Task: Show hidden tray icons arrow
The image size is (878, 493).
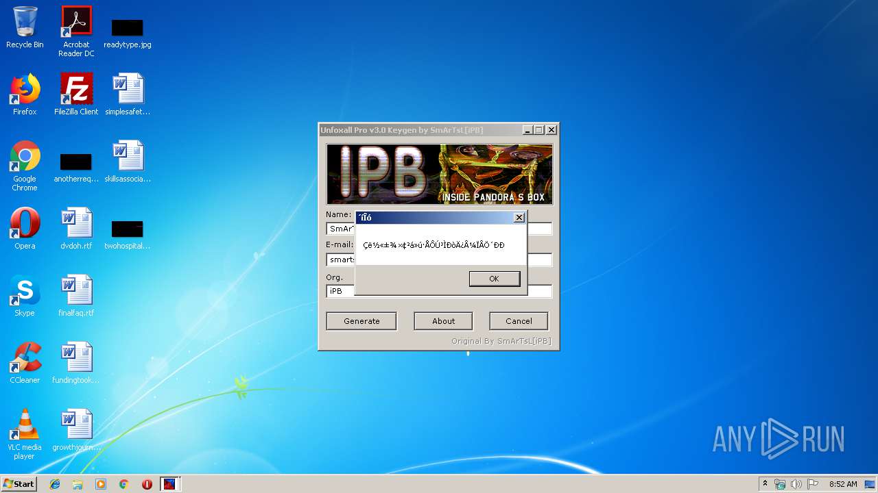Action: coord(765,484)
